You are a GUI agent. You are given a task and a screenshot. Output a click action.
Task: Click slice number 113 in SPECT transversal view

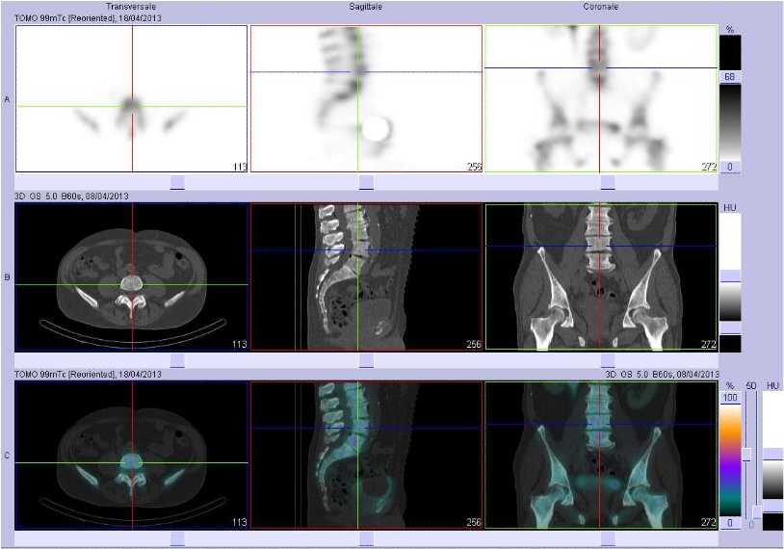[x=240, y=167]
